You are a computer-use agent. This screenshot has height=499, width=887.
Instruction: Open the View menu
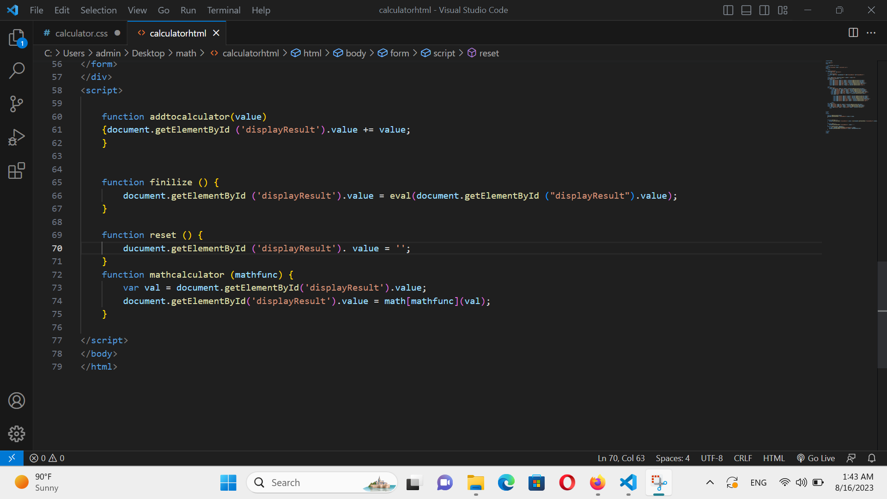137,10
